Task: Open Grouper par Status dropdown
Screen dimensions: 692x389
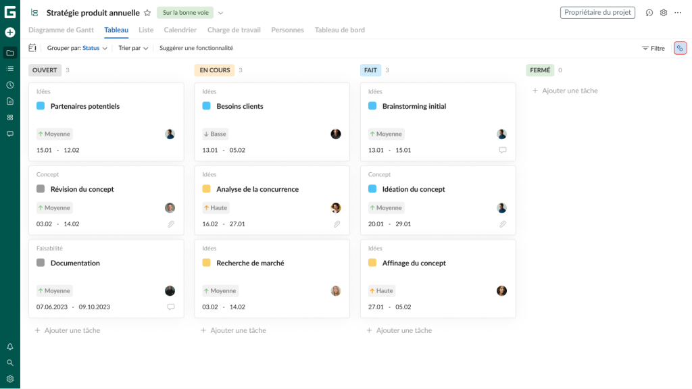Action: [77, 48]
